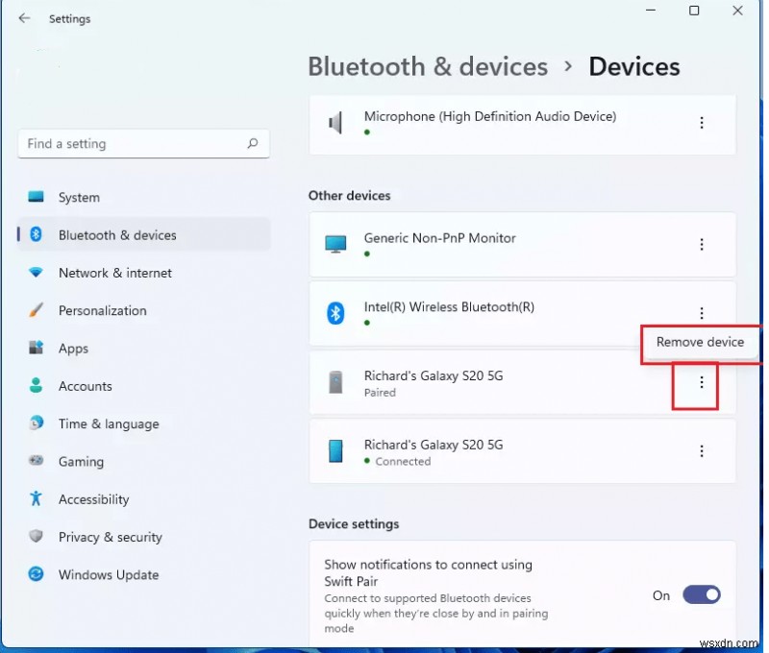The width and height of the screenshot is (769, 653).
Task: Open more options for connected Galaxy S20 5G
Action: 702,450
